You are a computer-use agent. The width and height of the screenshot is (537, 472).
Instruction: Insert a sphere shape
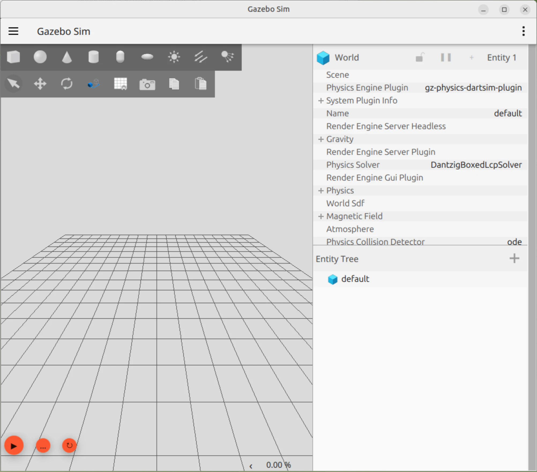[x=40, y=57]
